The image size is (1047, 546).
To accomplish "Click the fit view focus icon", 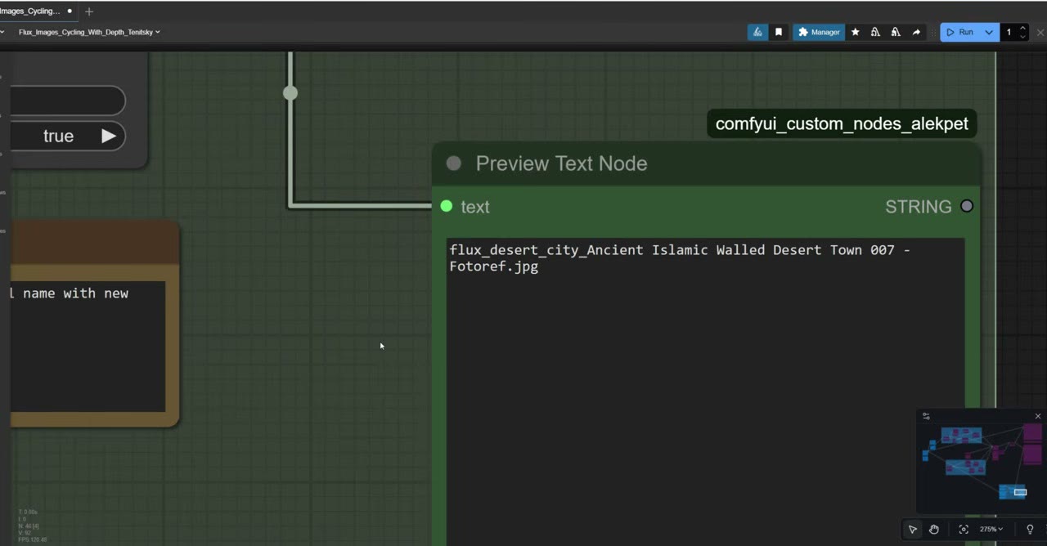I will pyautogui.click(x=964, y=529).
